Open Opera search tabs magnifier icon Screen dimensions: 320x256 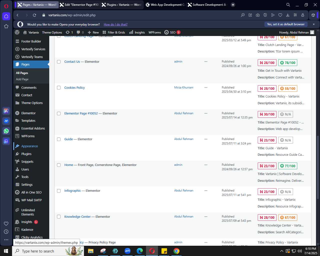(x=288, y=5)
